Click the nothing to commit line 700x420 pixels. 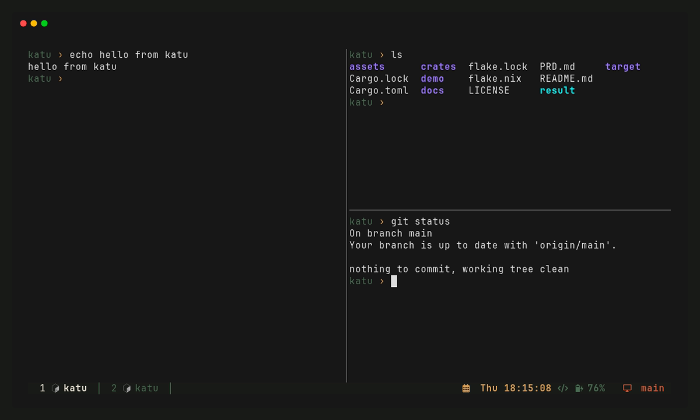coord(459,269)
